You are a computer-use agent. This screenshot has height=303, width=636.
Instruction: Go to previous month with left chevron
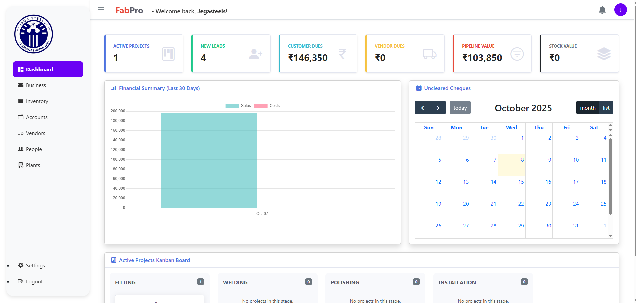(x=423, y=107)
